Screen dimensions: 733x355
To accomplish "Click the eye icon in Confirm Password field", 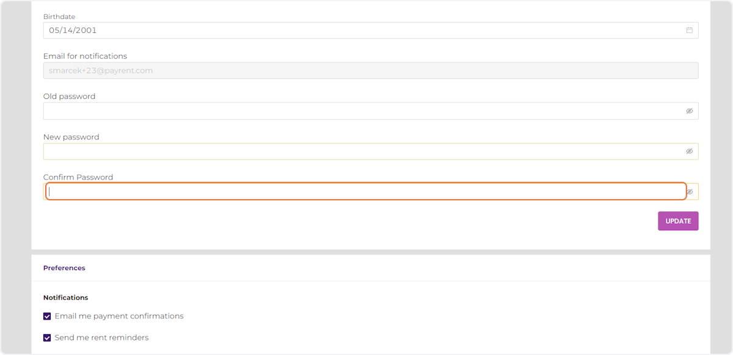I will click(689, 191).
